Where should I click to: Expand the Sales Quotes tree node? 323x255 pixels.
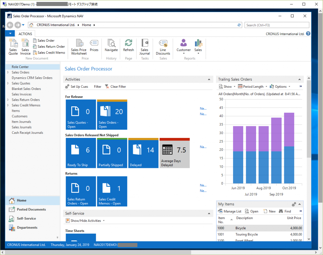pos(8,83)
